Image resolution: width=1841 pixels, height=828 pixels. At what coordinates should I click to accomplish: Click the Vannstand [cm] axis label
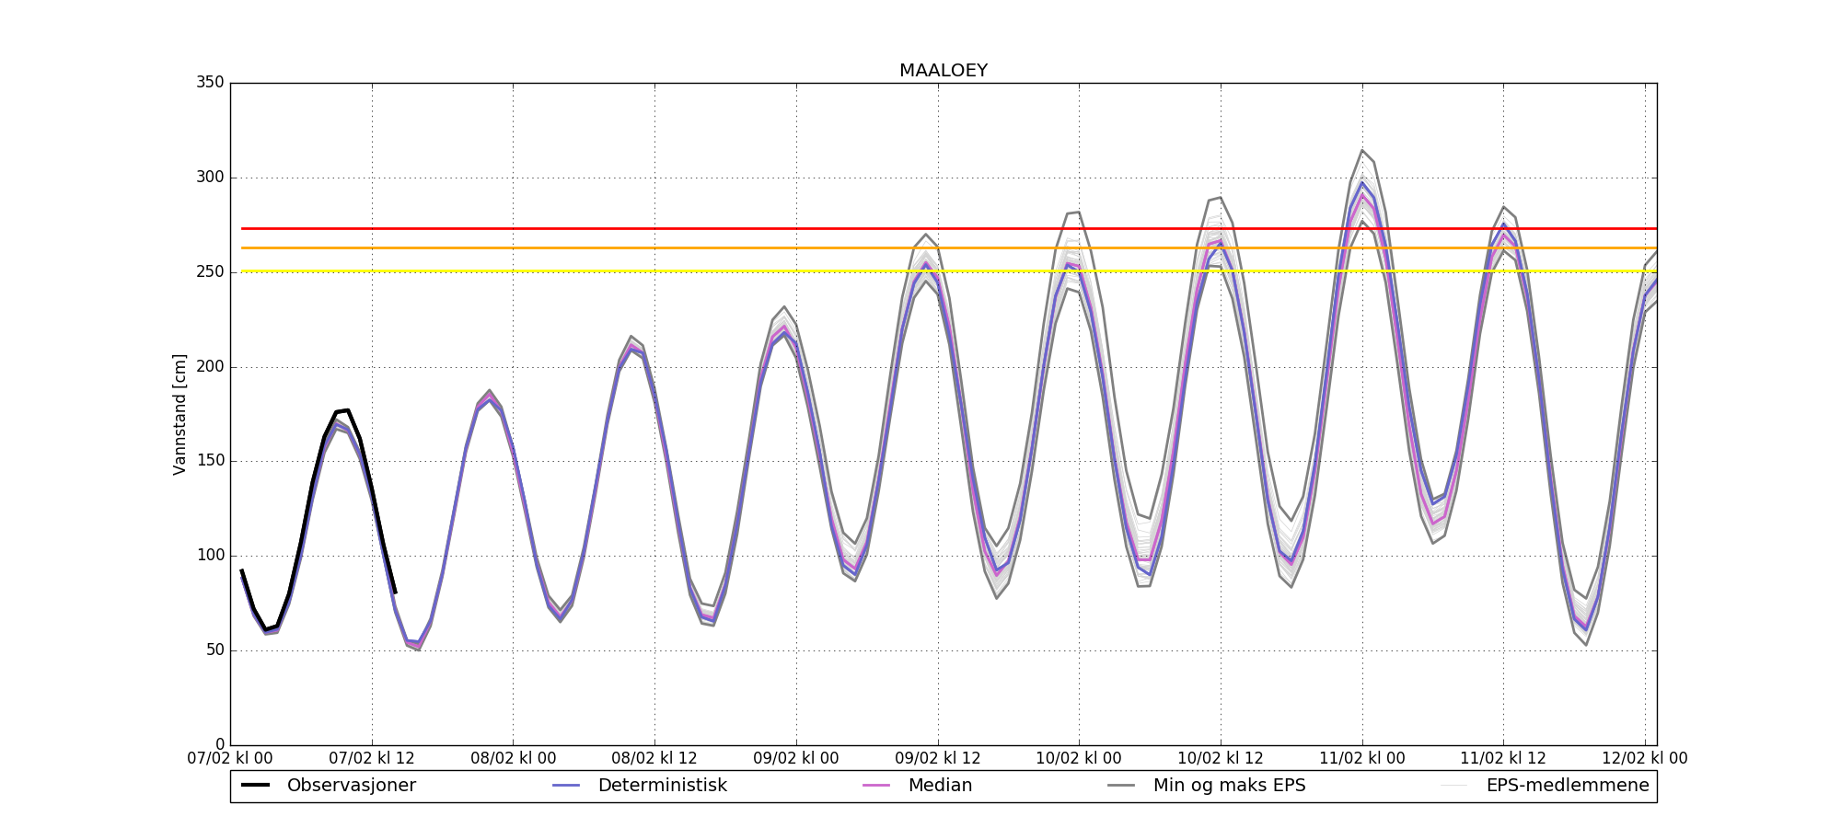[179, 414]
